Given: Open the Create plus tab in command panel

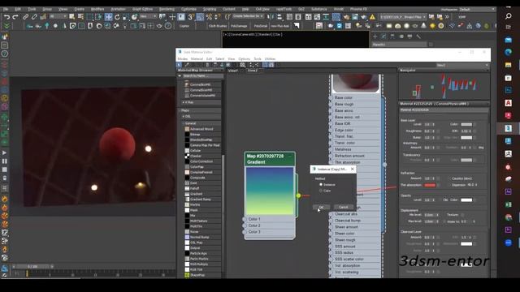Looking at the screenshot, I should point(375,36).
